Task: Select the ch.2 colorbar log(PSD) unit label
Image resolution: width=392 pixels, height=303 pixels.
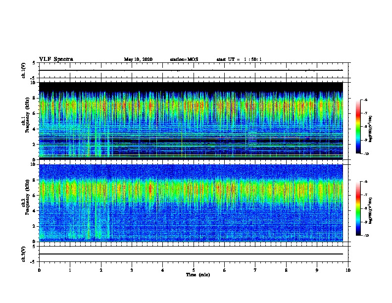Action: click(371, 211)
